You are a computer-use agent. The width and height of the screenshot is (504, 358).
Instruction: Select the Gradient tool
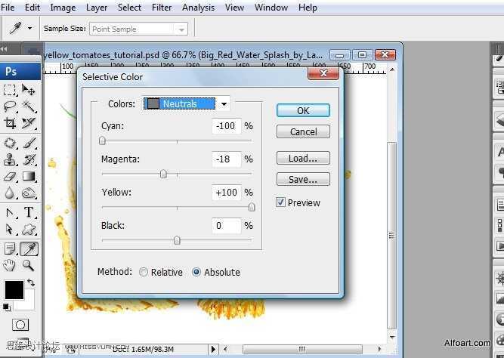[x=29, y=176]
